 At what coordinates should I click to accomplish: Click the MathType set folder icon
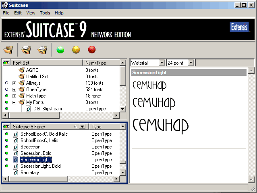click(21, 95)
